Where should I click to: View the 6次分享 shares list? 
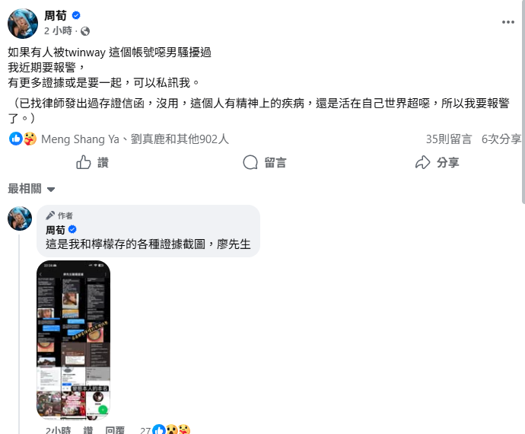tap(501, 139)
